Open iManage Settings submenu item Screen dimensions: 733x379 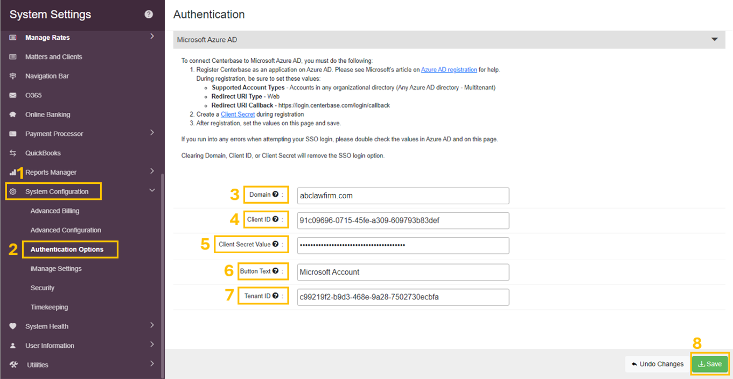pyautogui.click(x=56, y=269)
